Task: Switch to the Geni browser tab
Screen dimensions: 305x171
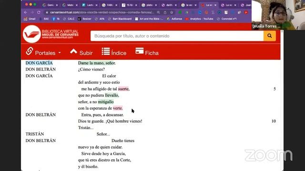Action: click(50, 5)
